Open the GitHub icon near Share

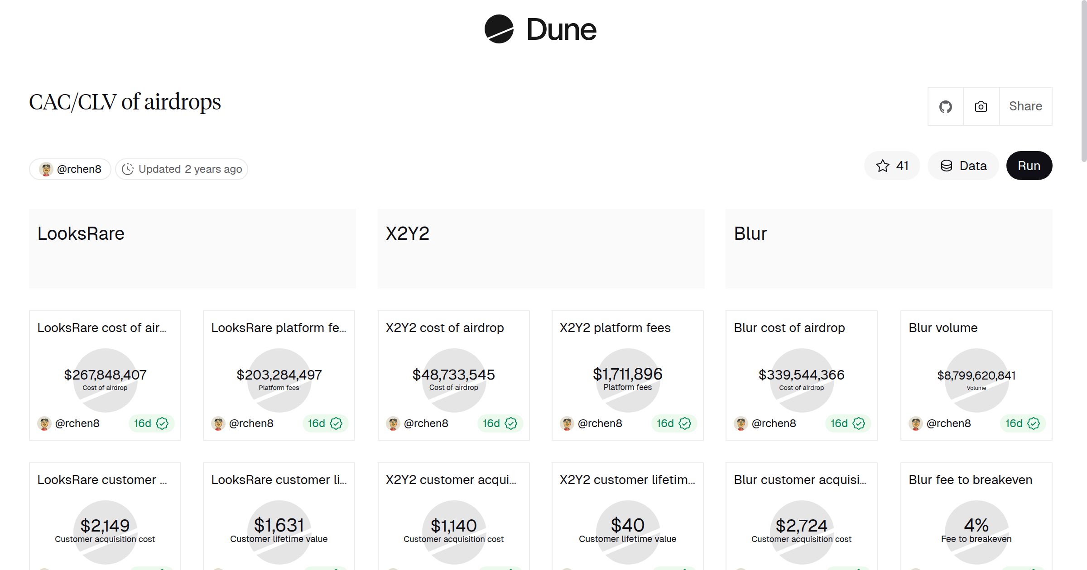[945, 106]
